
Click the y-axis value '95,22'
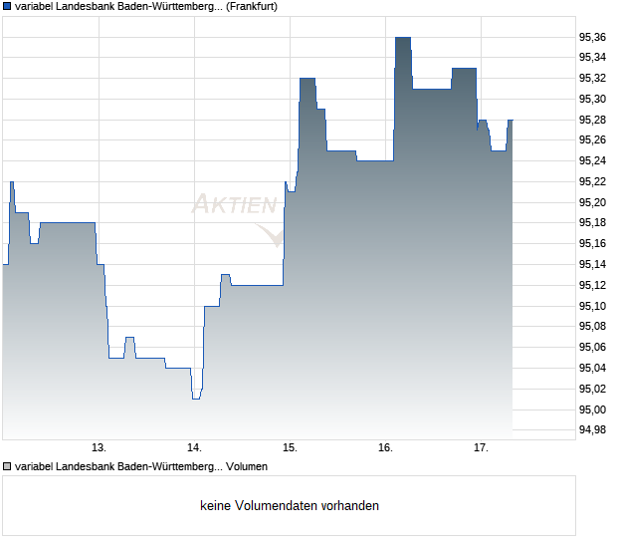click(592, 181)
